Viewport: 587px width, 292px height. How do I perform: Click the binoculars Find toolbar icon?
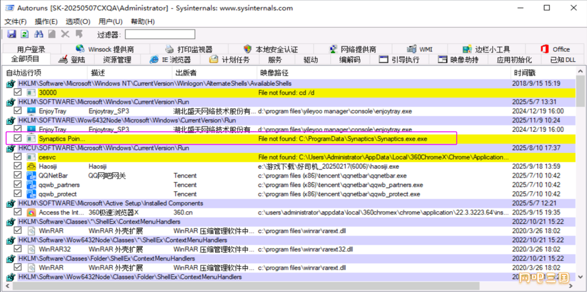[x=38, y=34]
